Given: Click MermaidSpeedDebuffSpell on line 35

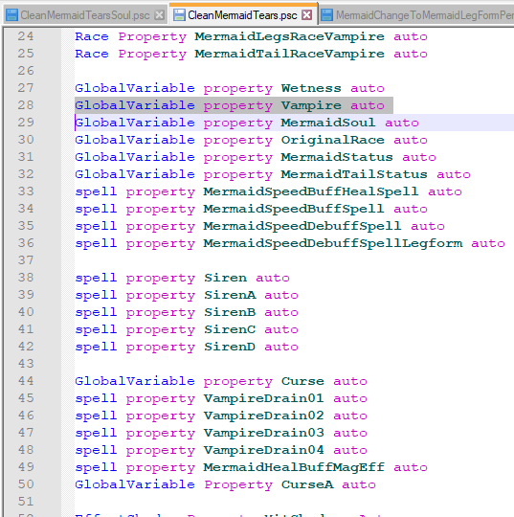Looking at the screenshot, I should tap(302, 226).
